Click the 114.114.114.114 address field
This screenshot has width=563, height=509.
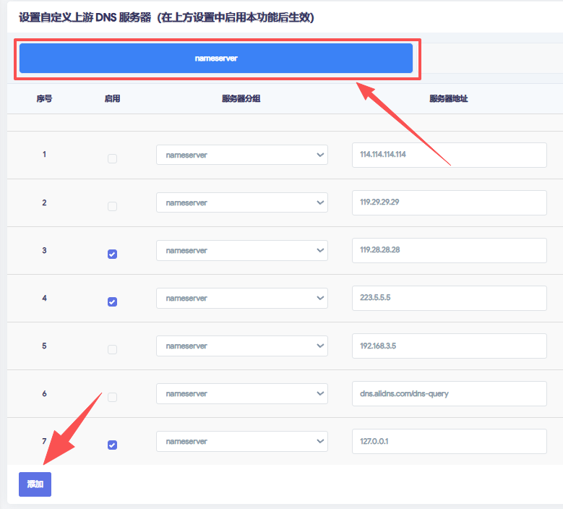[449, 155]
